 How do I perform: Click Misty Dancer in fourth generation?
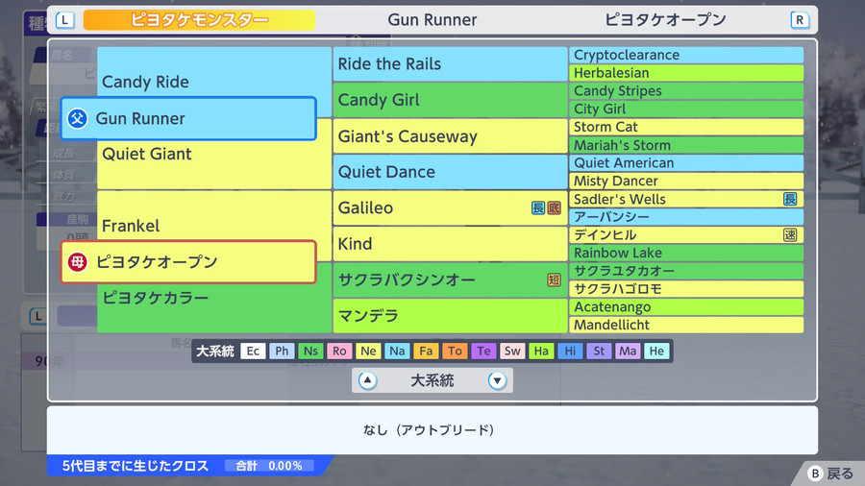click(686, 181)
